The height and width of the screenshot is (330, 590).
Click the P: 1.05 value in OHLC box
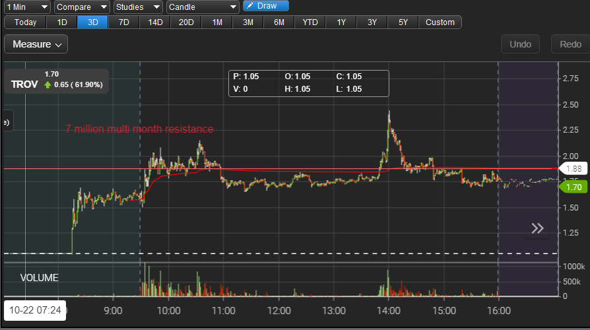pyautogui.click(x=246, y=77)
